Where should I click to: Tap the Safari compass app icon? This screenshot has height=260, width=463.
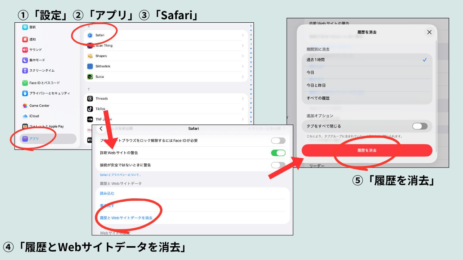90,35
